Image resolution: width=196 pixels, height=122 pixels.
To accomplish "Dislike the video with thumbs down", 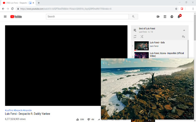I will (x=89, y=120).
